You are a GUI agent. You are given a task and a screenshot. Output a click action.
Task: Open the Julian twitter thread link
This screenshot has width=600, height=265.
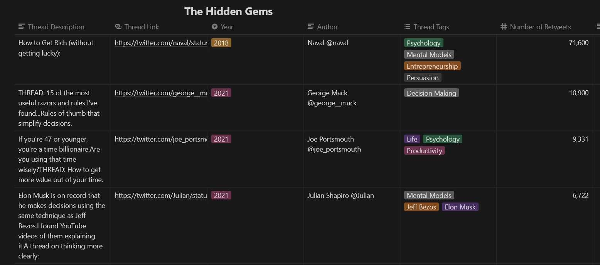point(161,196)
